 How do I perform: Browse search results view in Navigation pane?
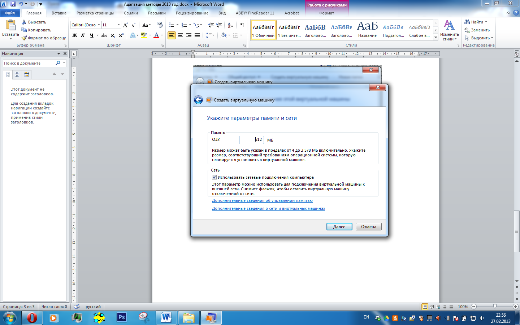[26, 74]
